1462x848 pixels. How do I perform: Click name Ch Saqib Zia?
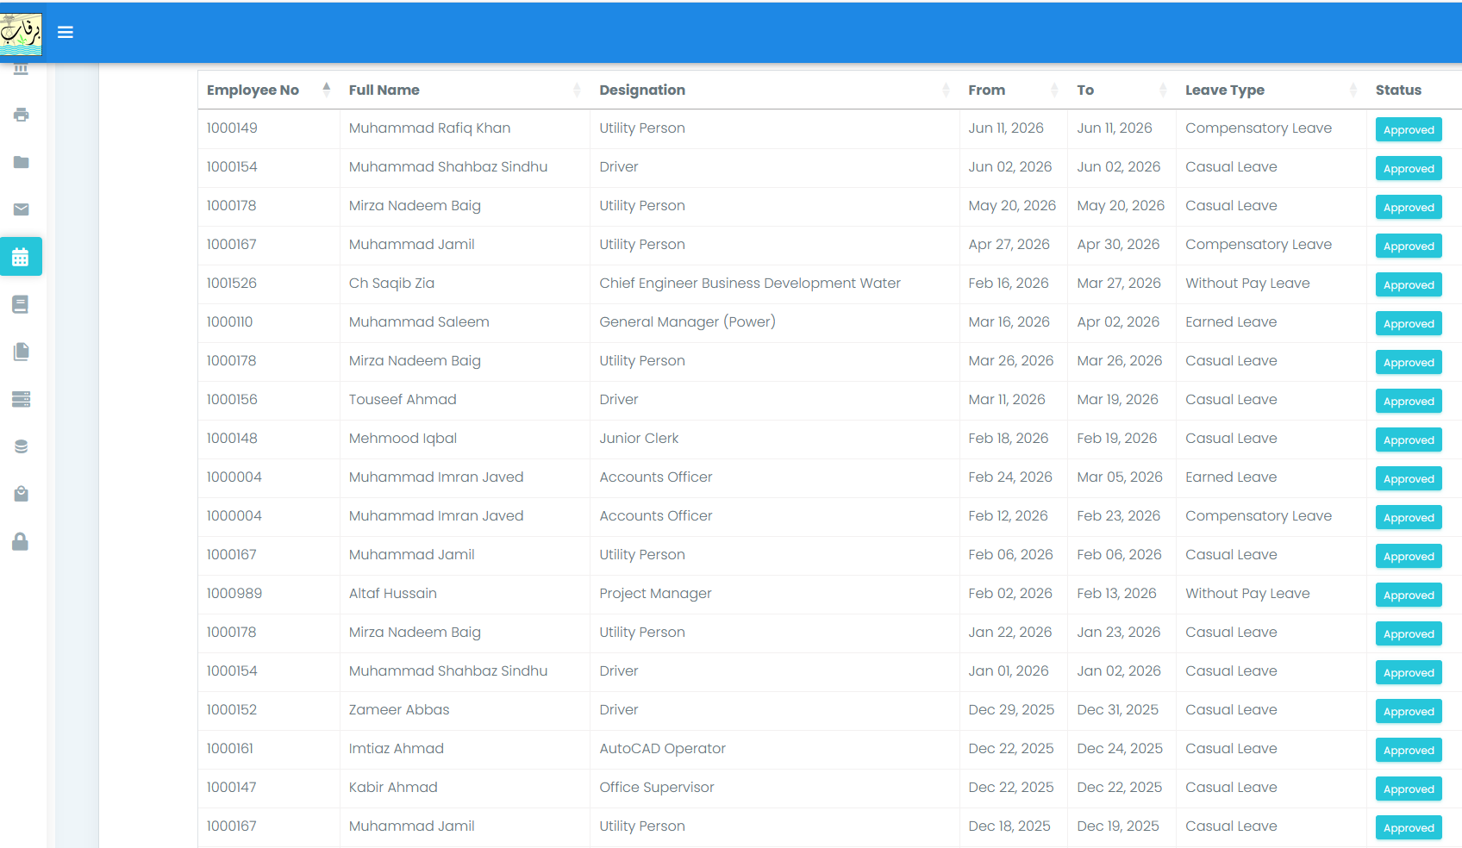[x=391, y=283]
